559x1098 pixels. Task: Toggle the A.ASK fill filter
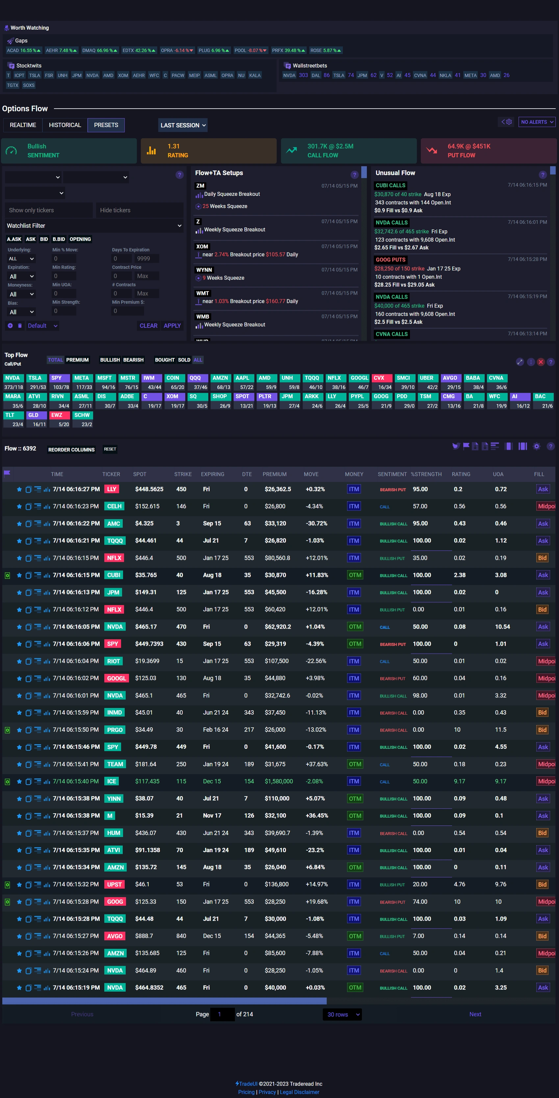(x=14, y=239)
